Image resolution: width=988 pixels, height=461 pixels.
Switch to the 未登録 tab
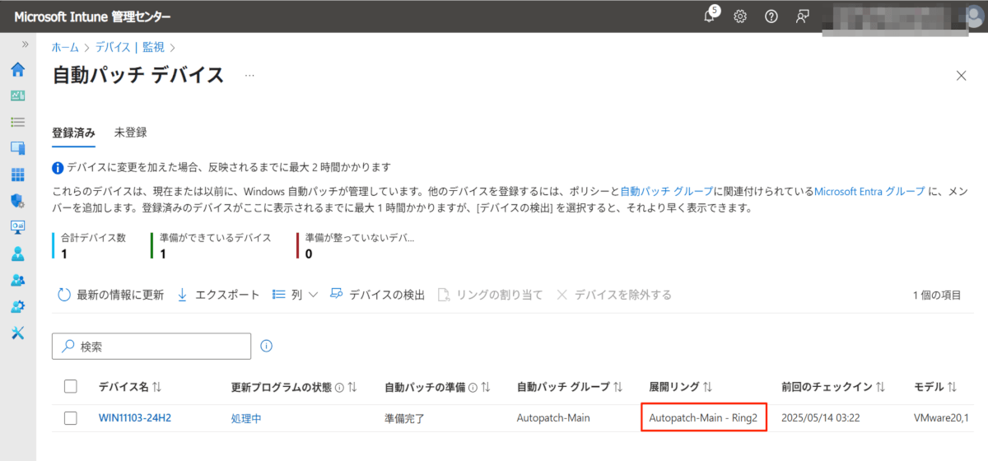[130, 132]
